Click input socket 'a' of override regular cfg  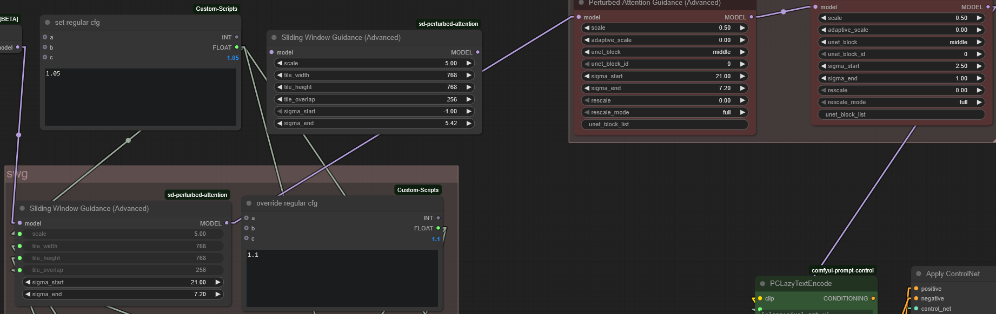tap(246, 218)
